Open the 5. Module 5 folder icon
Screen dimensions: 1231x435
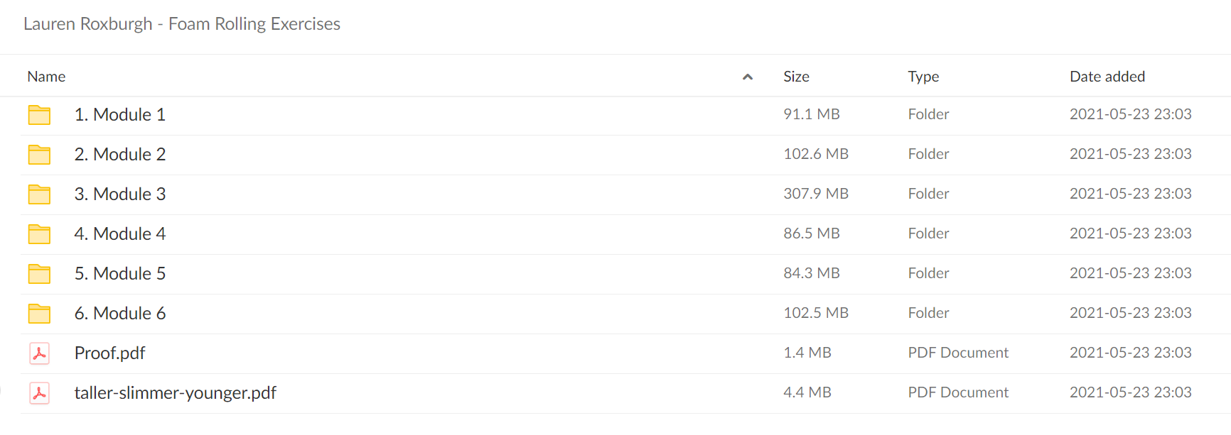click(39, 274)
